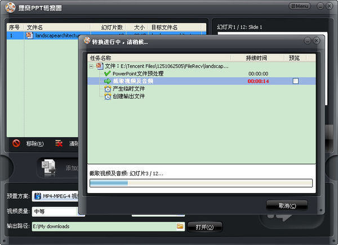This screenshot has width=338, height=245.
Task: Click the 文件名 column header
Action: coord(57,28)
